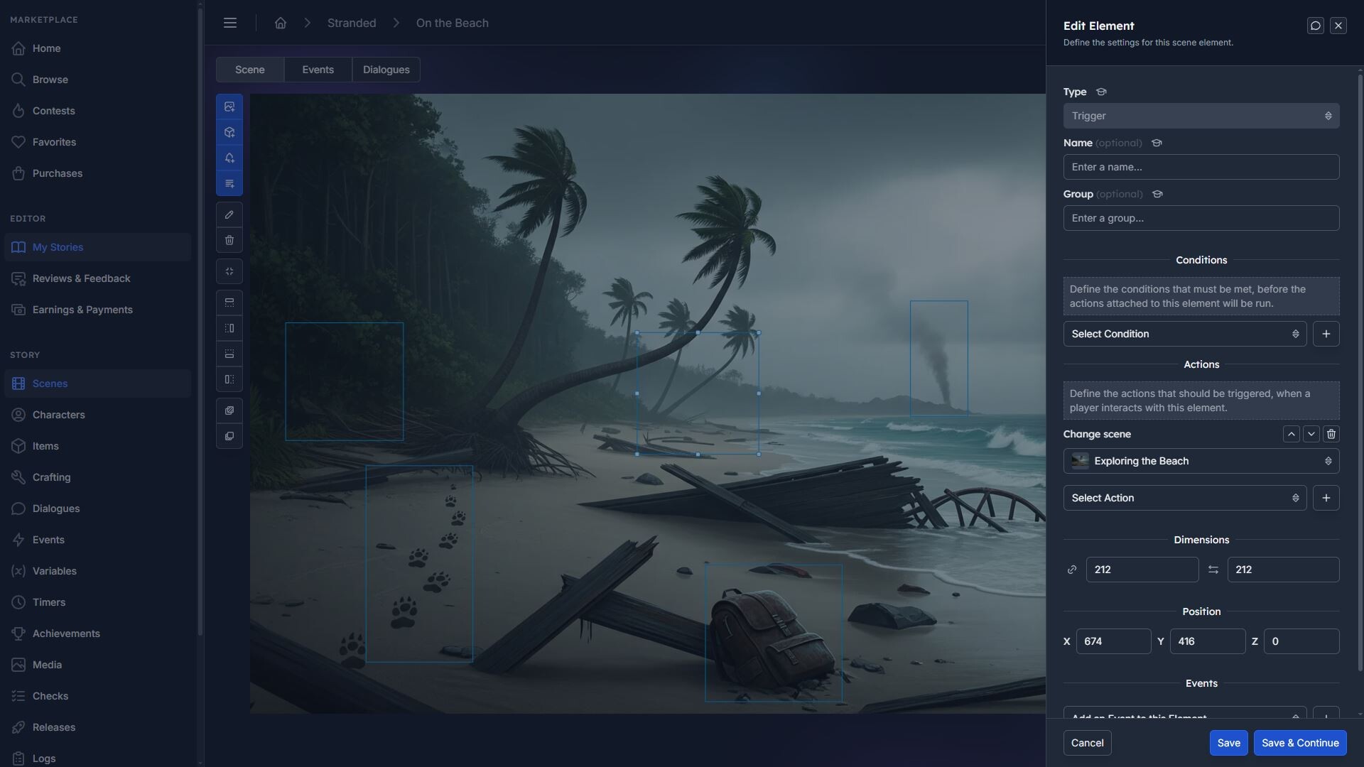1364x767 pixels.
Task: Click Save & Continue
Action: tap(1299, 742)
